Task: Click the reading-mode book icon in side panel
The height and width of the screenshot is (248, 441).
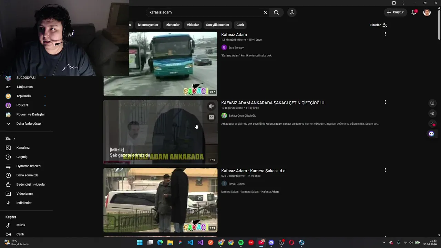Action: tap(432, 103)
